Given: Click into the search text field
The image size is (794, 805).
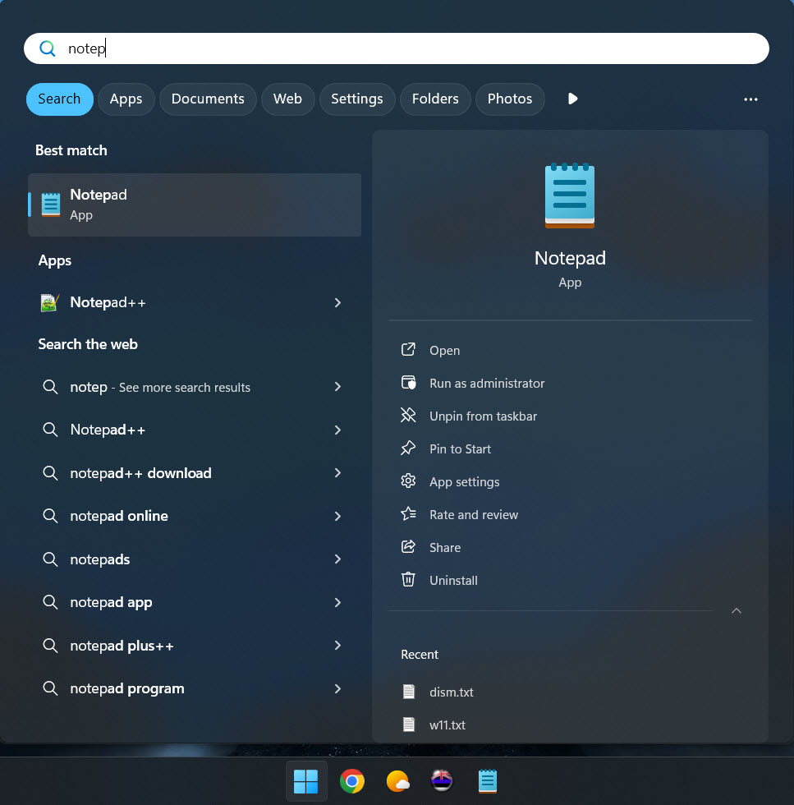Looking at the screenshot, I should pos(397,48).
